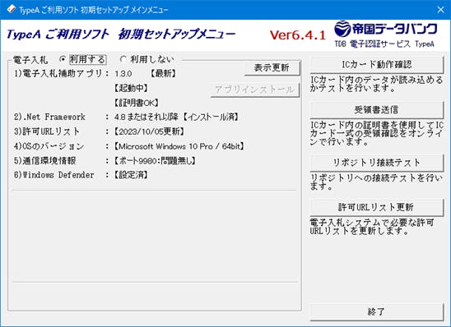The width and height of the screenshot is (451, 327).
Task: Click the Windows Defender 設定済 status
Action: point(131,175)
